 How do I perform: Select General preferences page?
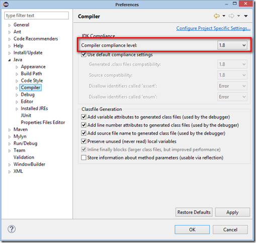21,25
